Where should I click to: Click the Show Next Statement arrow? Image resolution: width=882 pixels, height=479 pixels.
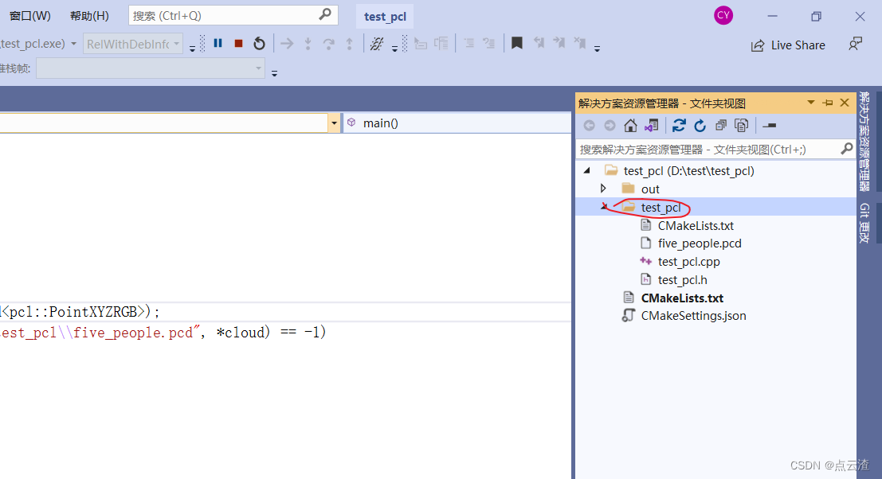287,43
